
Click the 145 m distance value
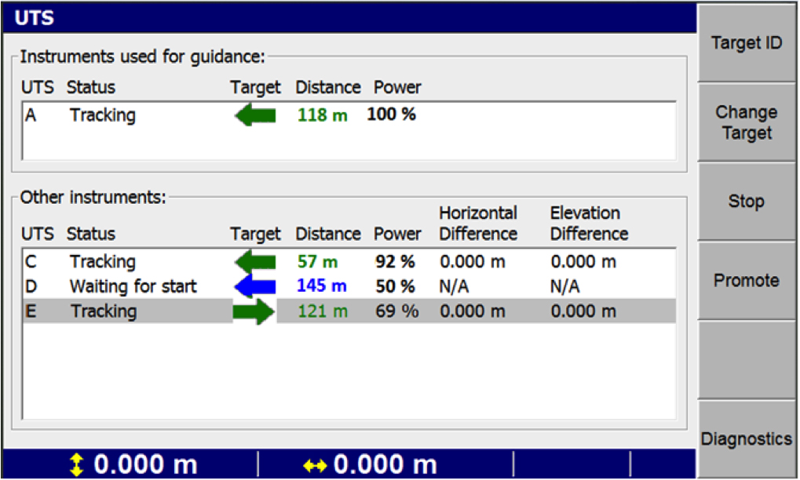coord(322,285)
